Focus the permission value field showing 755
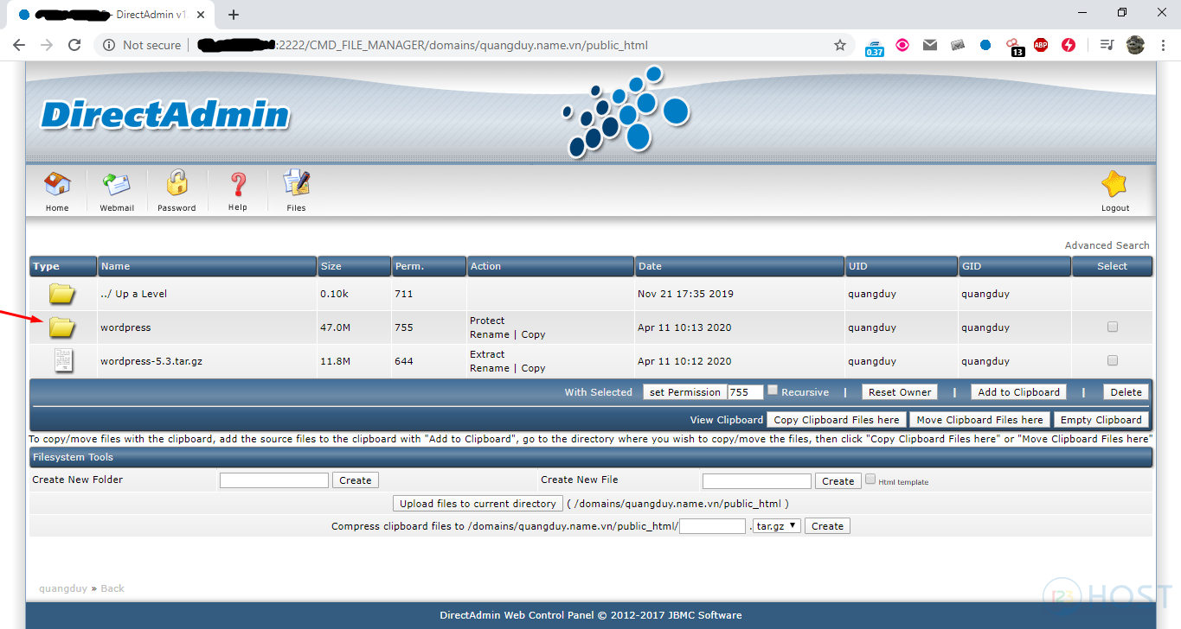Screen dimensions: 1181x629 click(746, 392)
